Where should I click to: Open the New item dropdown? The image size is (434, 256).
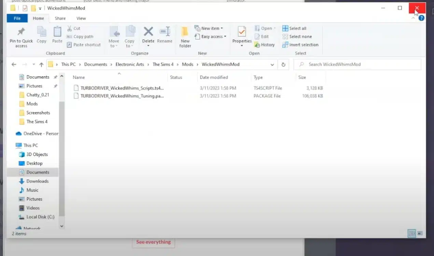[x=209, y=28]
